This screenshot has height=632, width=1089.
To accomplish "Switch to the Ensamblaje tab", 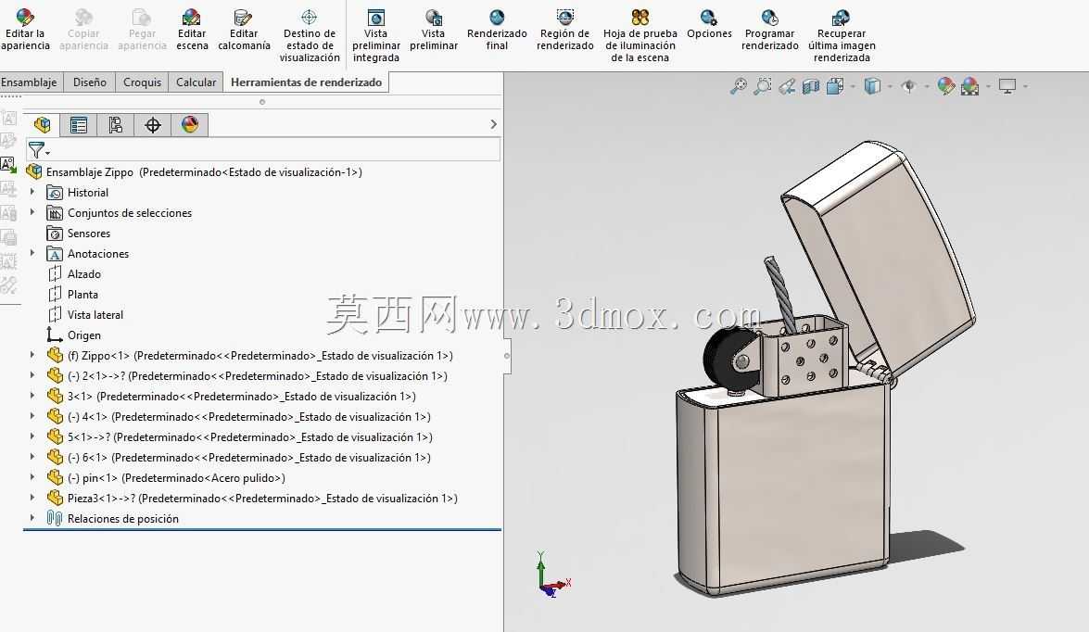I will pyautogui.click(x=29, y=82).
